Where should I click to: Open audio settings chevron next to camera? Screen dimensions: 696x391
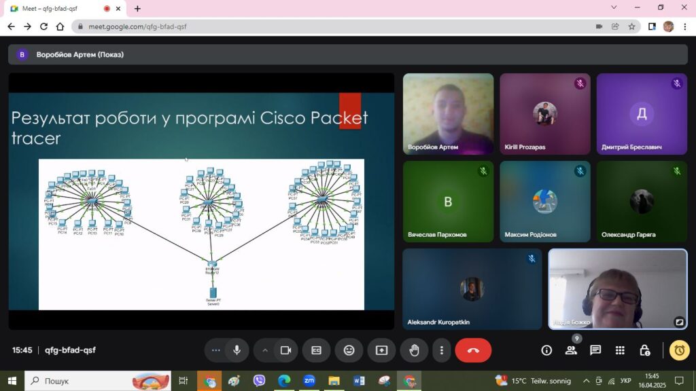point(265,350)
